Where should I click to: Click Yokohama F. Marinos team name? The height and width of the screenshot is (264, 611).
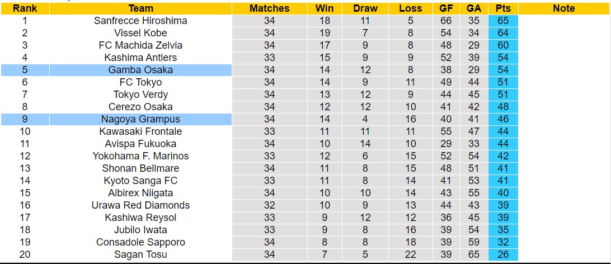click(x=140, y=156)
